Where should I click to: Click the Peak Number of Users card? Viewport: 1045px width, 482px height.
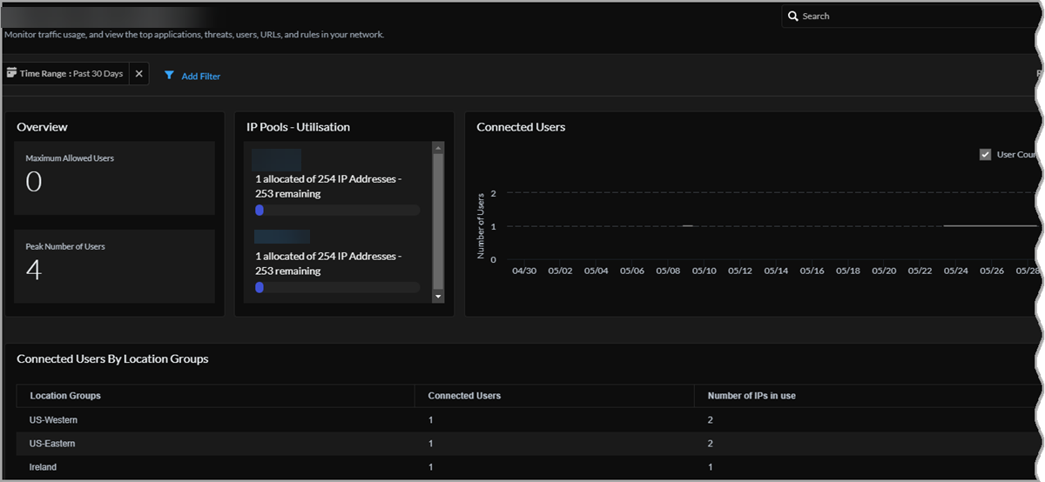[114, 265]
